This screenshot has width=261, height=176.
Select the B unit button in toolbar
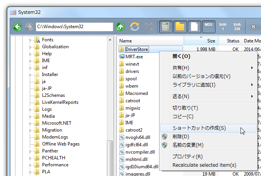coord(254,27)
